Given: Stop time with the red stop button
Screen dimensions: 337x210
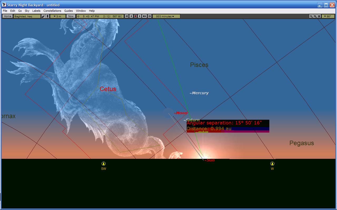Looking at the screenshot, I should (135, 16).
